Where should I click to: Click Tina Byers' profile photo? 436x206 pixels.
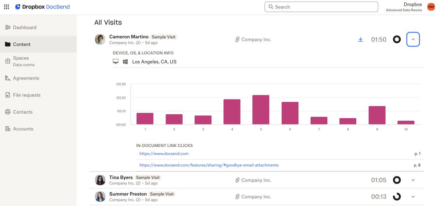(x=100, y=180)
